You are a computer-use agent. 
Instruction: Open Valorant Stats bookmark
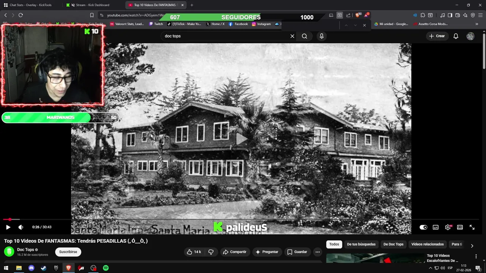pos(127,24)
